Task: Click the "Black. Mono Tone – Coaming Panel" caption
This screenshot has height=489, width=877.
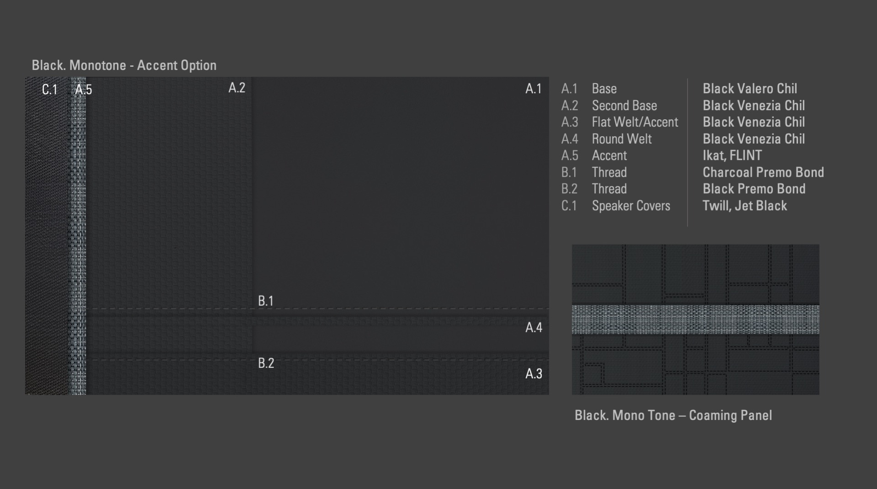Action: tap(673, 415)
